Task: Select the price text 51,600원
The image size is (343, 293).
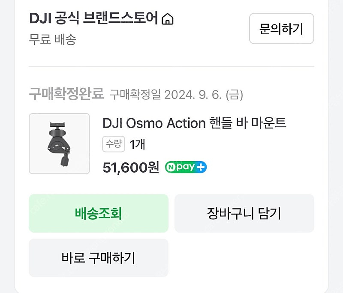Action: 131,167
